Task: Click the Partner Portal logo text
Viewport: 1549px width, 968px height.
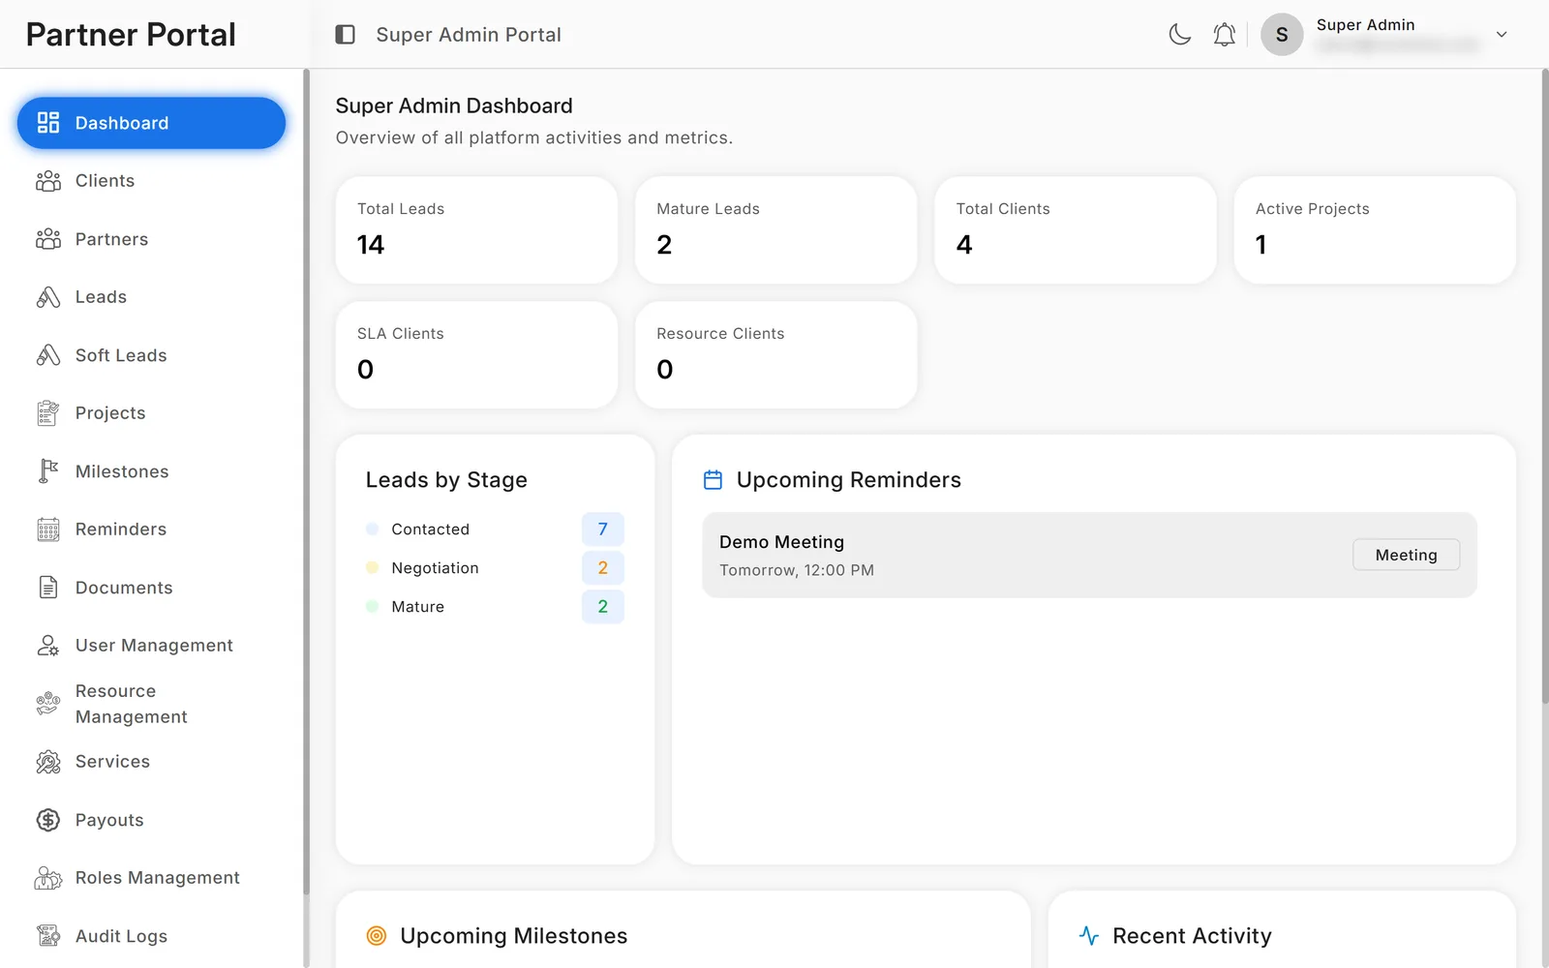Action: pos(131,35)
